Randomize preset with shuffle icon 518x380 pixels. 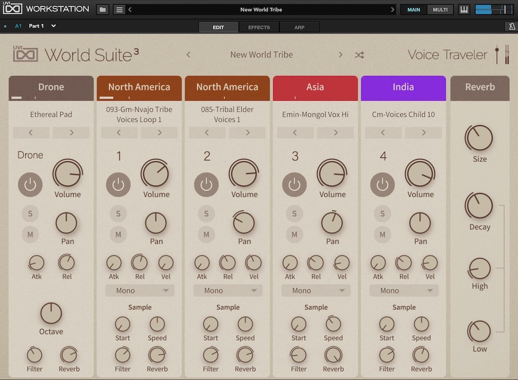coord(360,55)
